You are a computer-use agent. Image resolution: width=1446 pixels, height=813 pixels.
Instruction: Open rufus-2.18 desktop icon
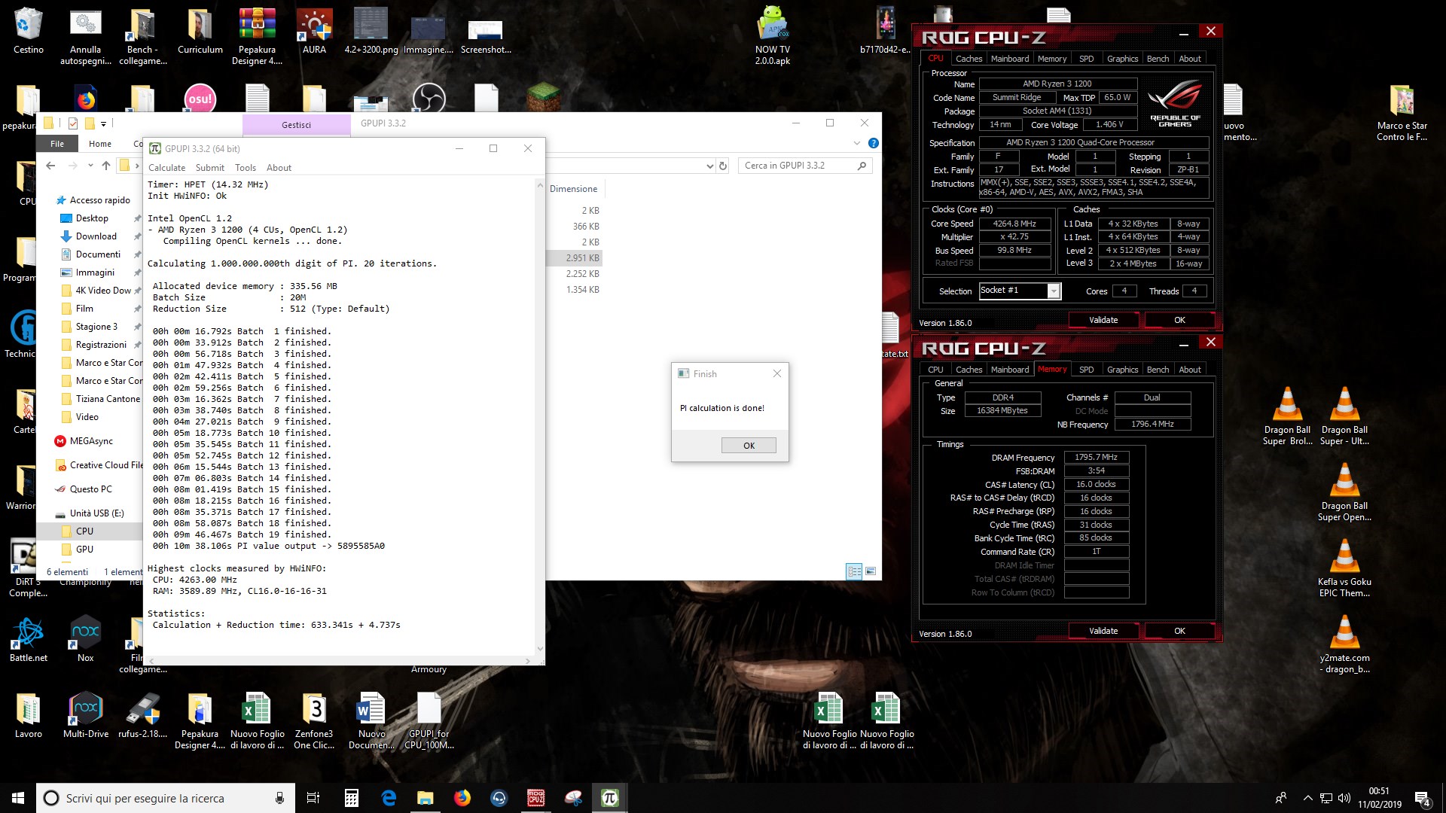(x=142, y=715)
